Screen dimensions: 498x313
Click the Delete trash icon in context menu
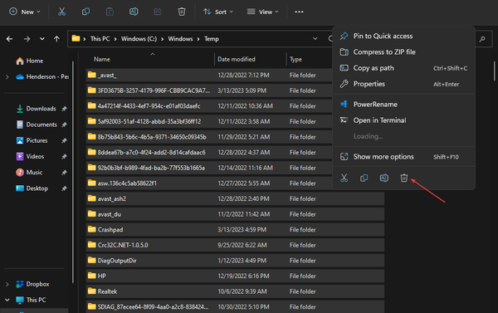click(x=403, y=178)
